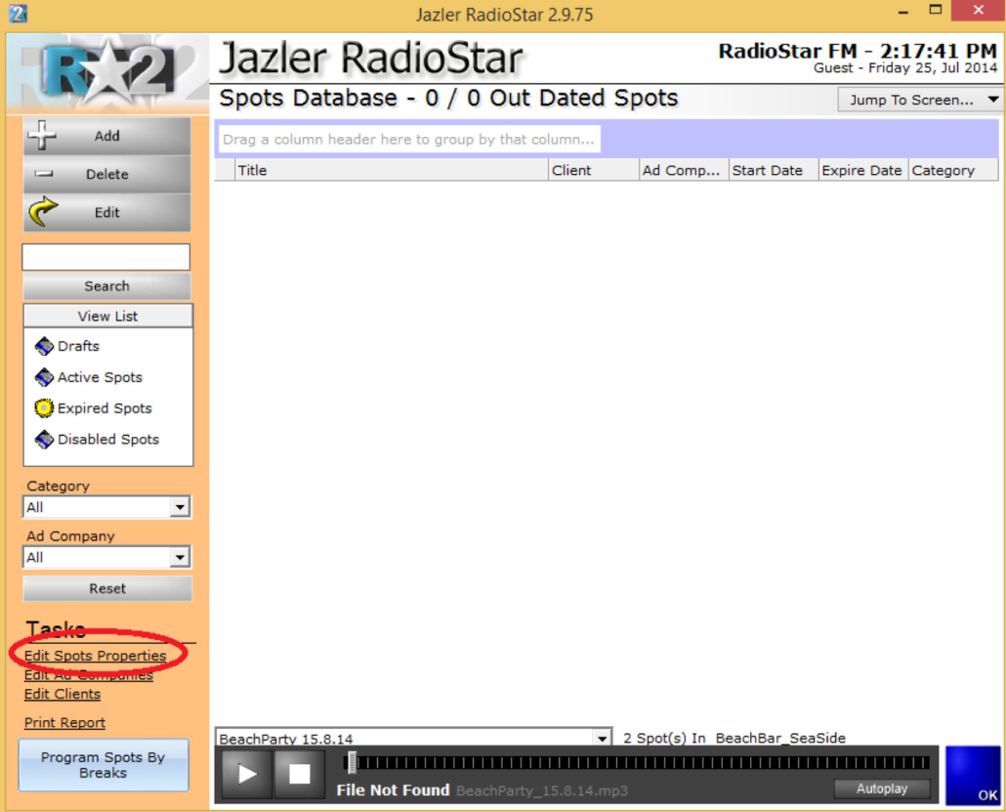Sort by the Title column header
Image resolution: width=1006 pixels, height=812 pixels.
(392, 171)
